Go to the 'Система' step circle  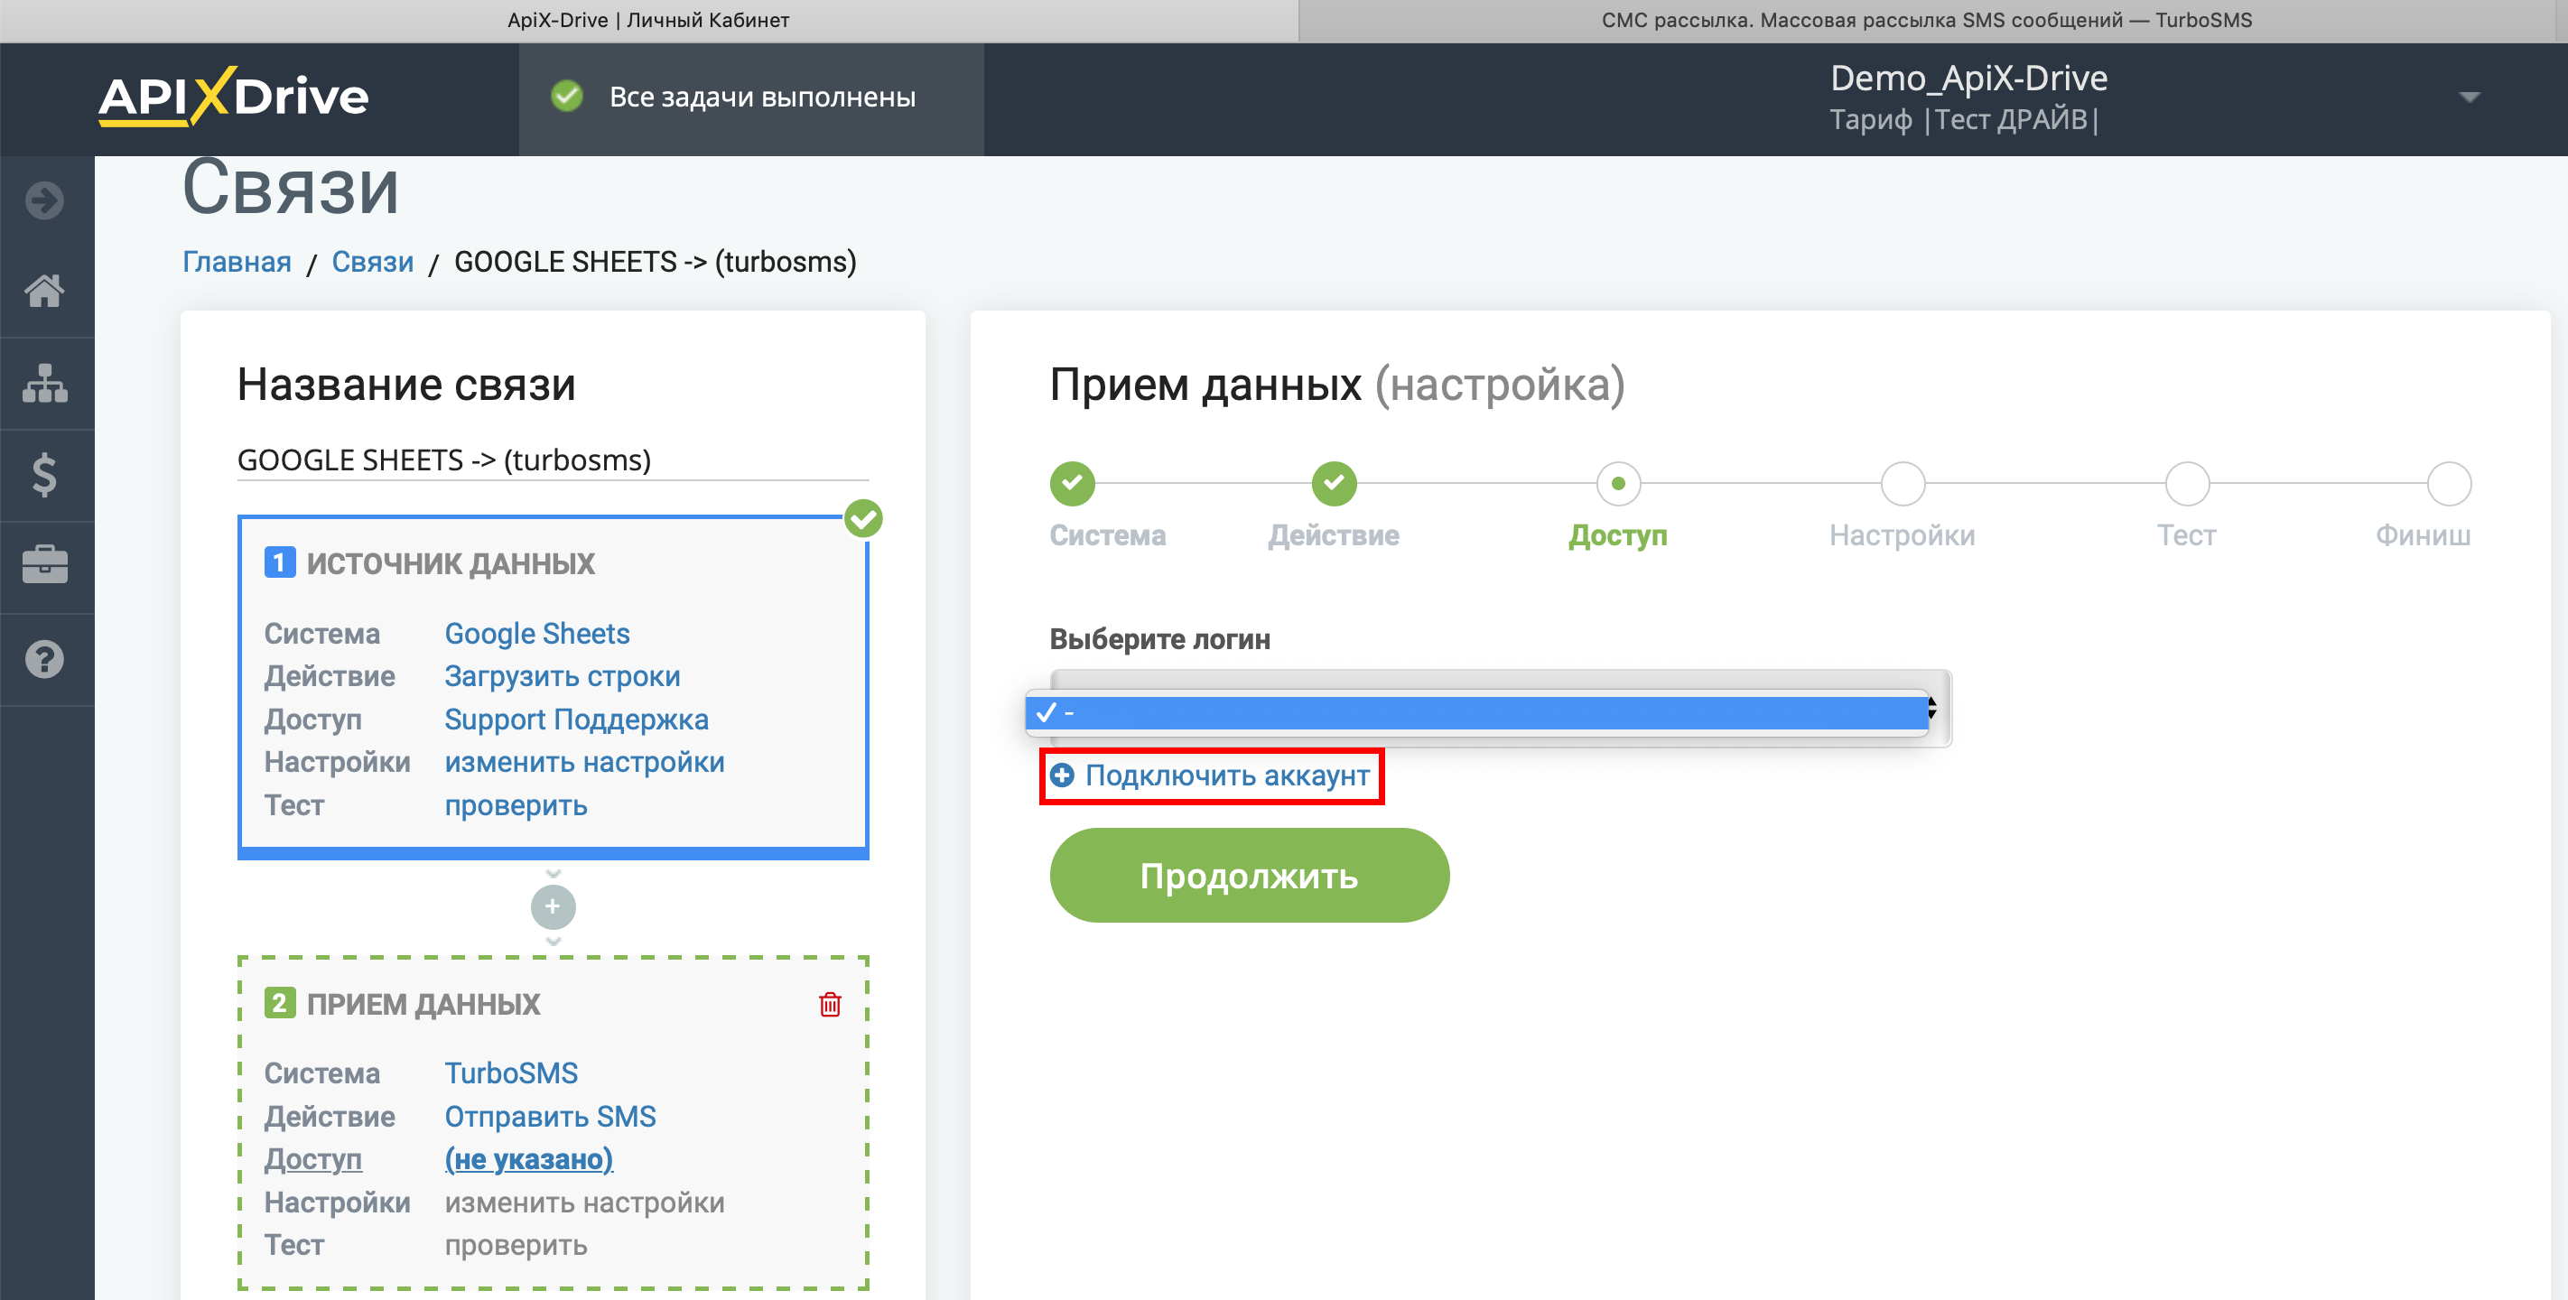pyautogui.click(x=1073, y=484)
